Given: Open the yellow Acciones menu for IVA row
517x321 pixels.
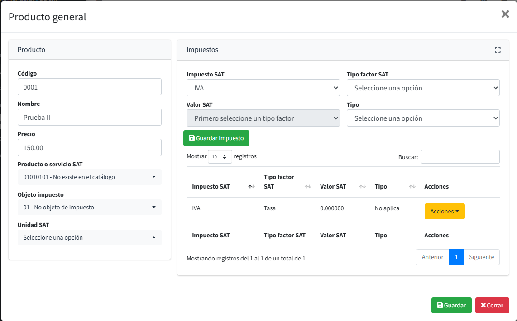Looking at the screenshot, I should coord(444,211).
